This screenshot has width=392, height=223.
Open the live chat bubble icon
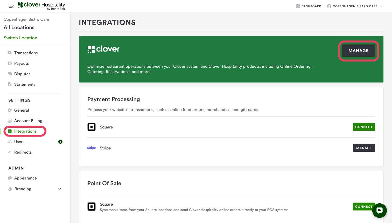pos(379,211)
